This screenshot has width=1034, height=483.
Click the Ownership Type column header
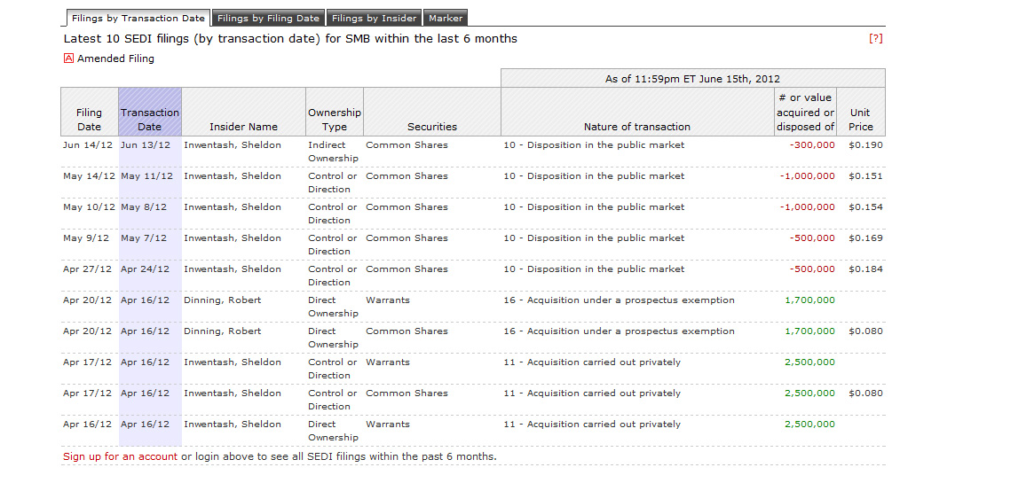(x=334, y=120)
